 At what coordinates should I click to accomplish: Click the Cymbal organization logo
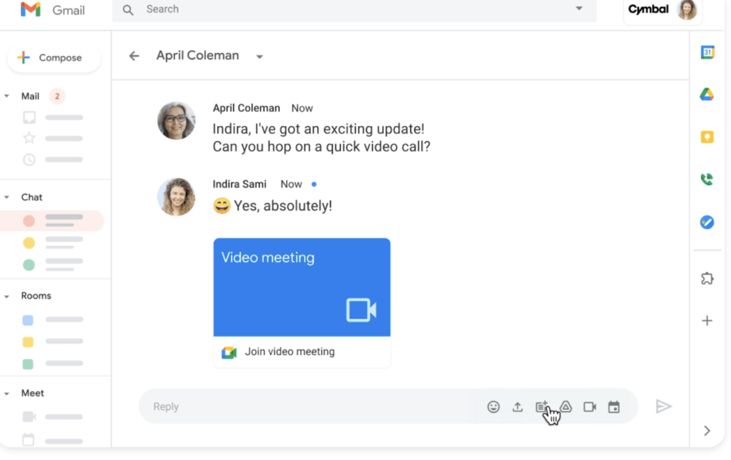click(648, 9)
